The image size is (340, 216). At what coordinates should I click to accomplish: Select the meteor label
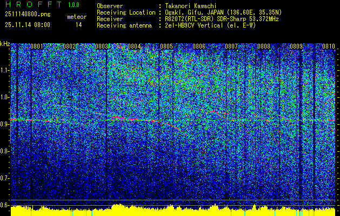click(x=76, y=17)
